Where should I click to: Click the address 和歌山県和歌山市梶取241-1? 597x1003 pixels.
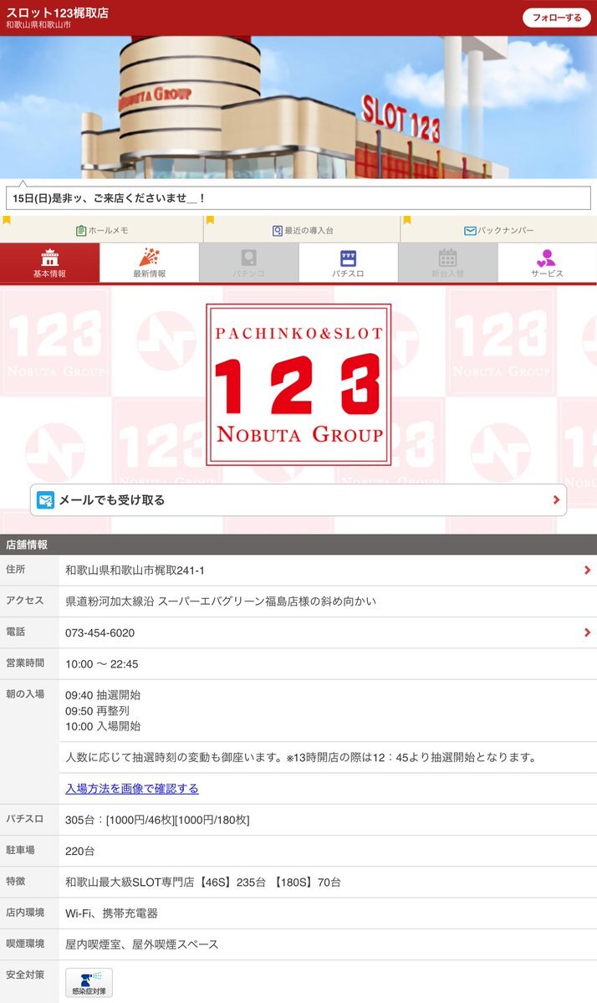pyautogui.click(x=135, y=570)
